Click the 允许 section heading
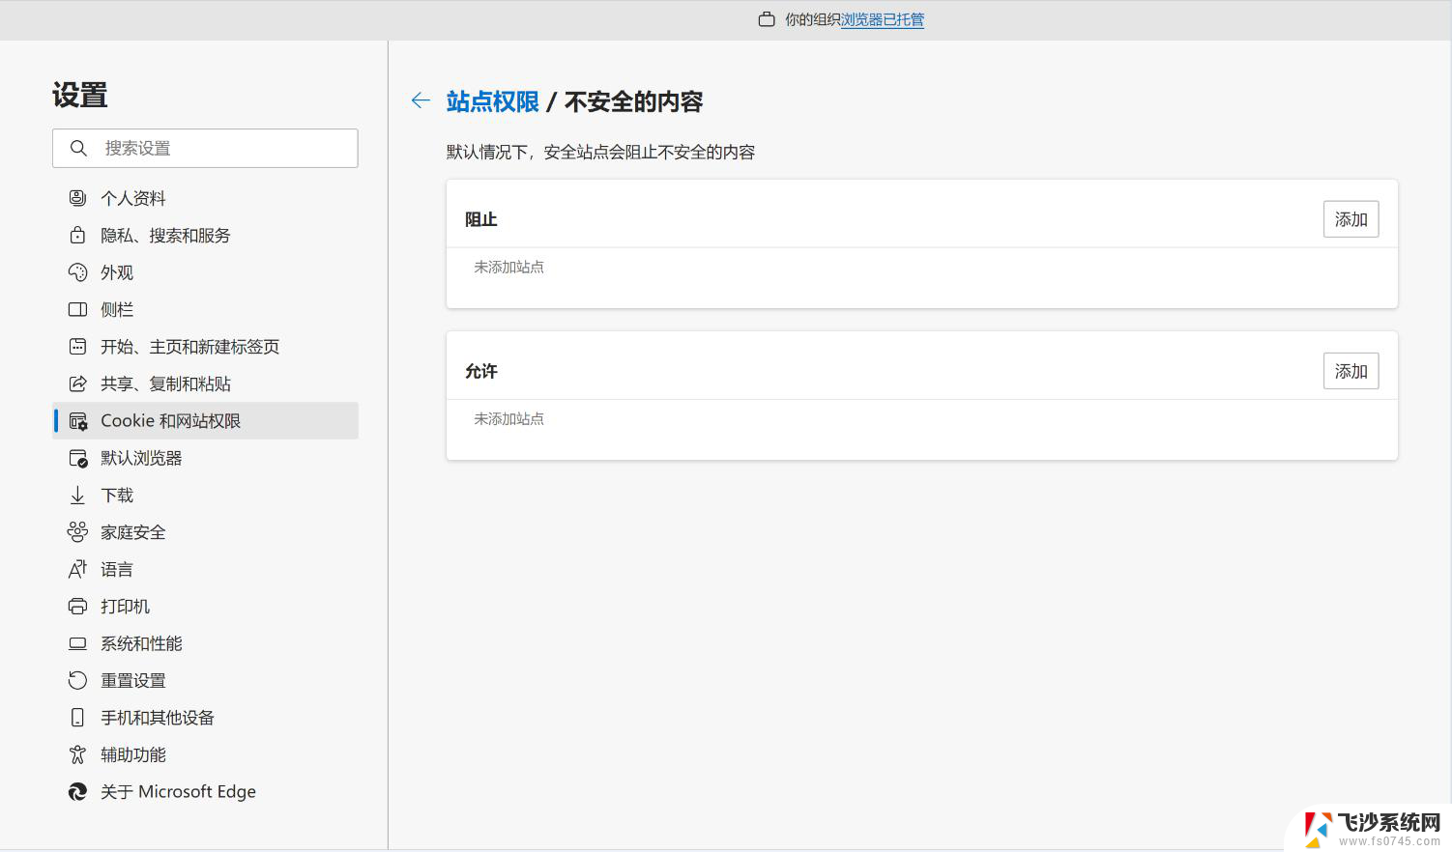 pyautogui.click(x=480, y=371)
